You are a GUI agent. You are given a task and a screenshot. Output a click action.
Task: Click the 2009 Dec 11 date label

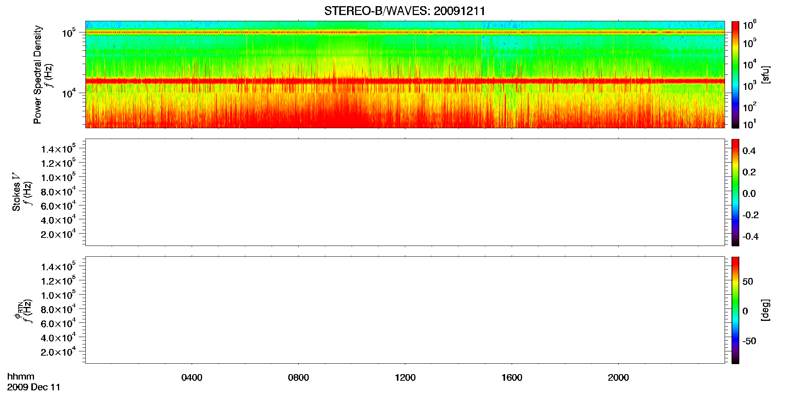tap(34, 387)
